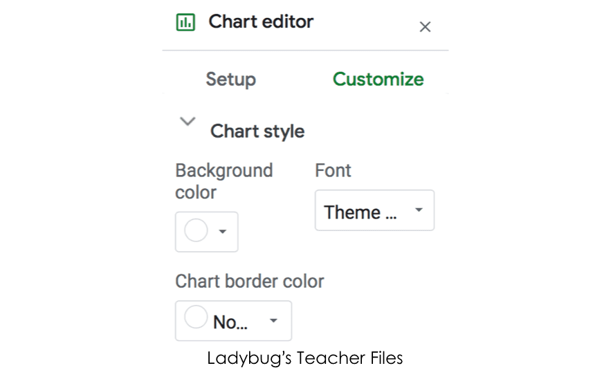Click the green chart editor icon
Screen dimensions: 611x377
[x=185, y=22]
